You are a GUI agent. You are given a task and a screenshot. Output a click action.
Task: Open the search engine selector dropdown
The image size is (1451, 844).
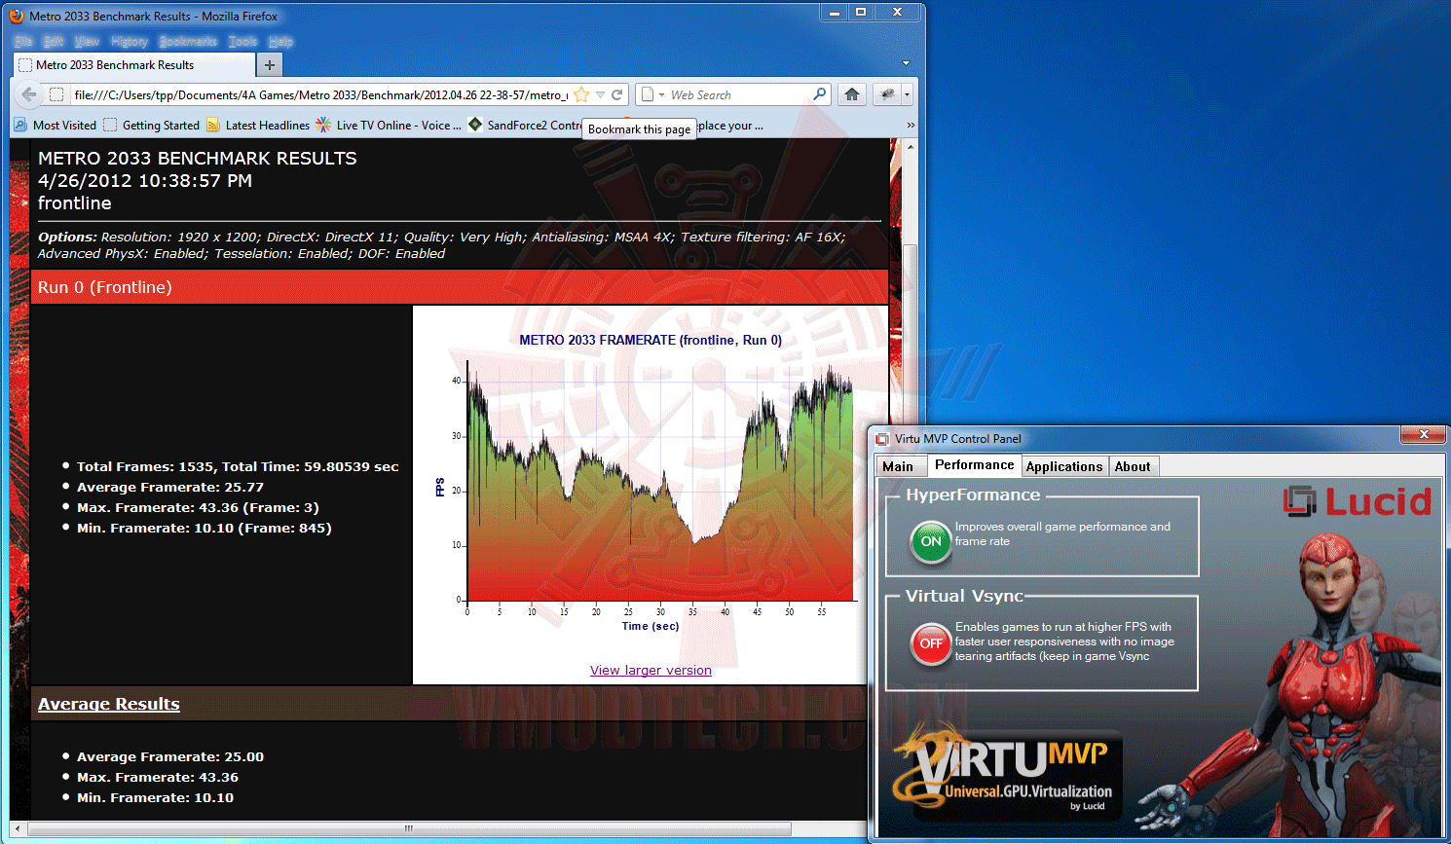click(x=662, y=94)
